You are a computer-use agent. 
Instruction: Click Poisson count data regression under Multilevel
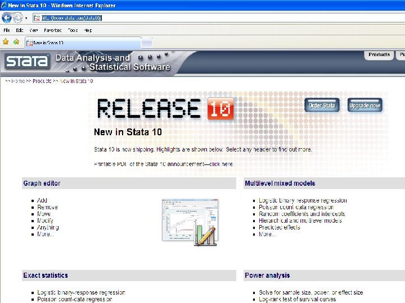click(296, 207)
